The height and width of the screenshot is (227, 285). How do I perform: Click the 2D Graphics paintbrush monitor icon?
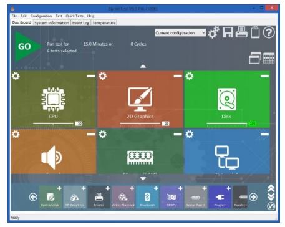[x=140, y=99]
